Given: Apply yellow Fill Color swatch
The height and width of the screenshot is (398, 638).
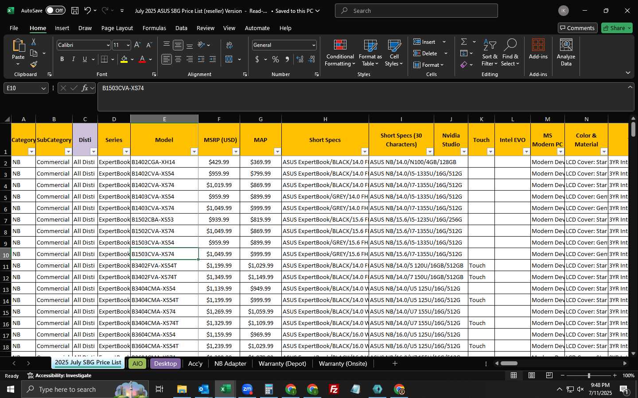Looking at the screenshot, I should (124, 59).
